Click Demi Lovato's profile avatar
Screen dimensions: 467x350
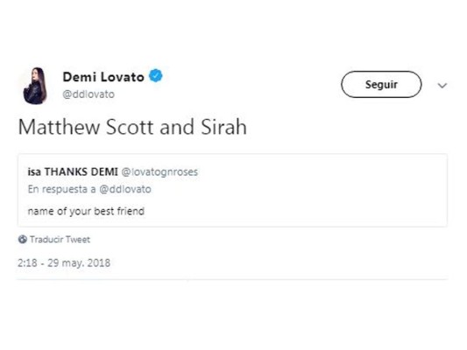(x=35, y=86)
